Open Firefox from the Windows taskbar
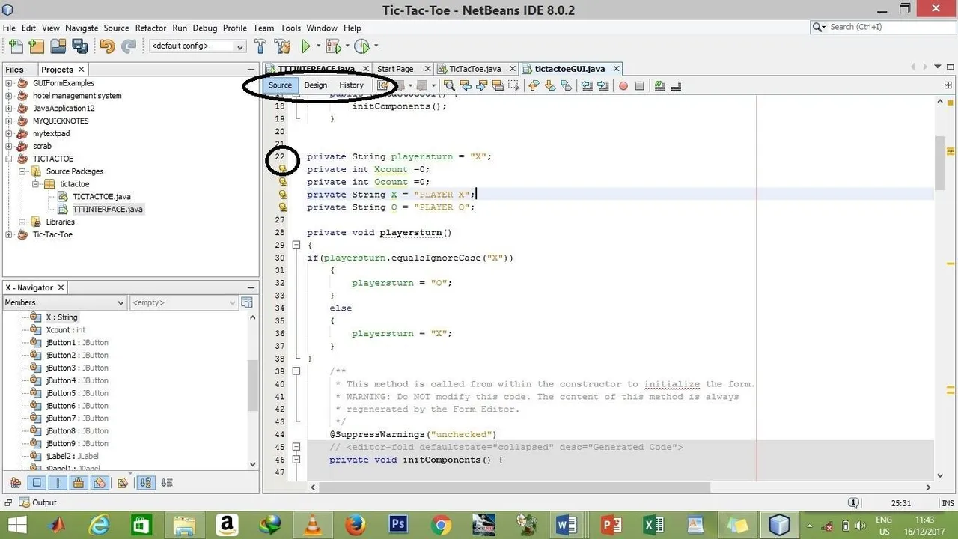This screenshot has height=539, width=958. click(x=355, y=525)
